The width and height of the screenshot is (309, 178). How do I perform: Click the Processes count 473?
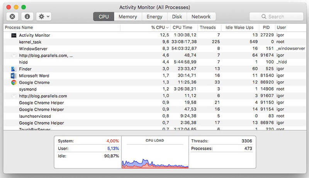coord(248,149)
